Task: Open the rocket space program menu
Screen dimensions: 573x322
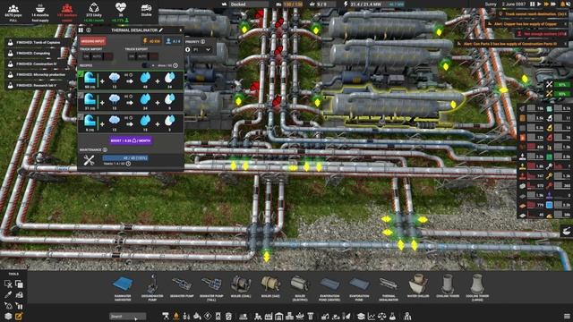Action: click(346, 316)
